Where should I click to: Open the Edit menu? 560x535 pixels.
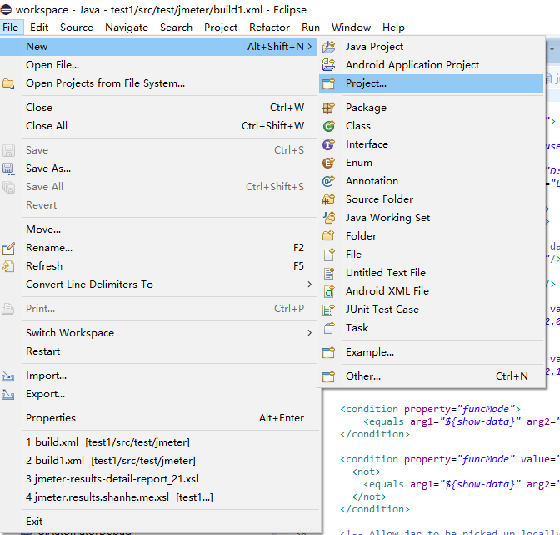tap(39, 28)
